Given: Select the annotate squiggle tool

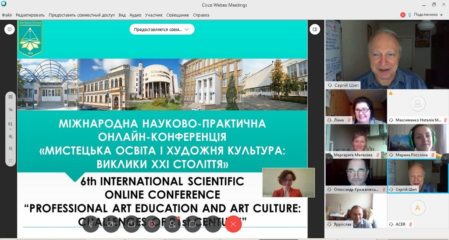Looking at the screenshot, I should click(11, 109).
